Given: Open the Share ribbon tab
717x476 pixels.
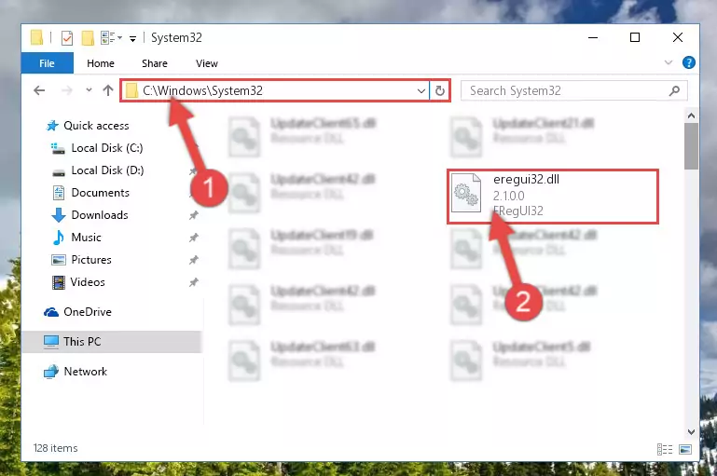Looking at the screenshot, I should click(x=155, y=63).
